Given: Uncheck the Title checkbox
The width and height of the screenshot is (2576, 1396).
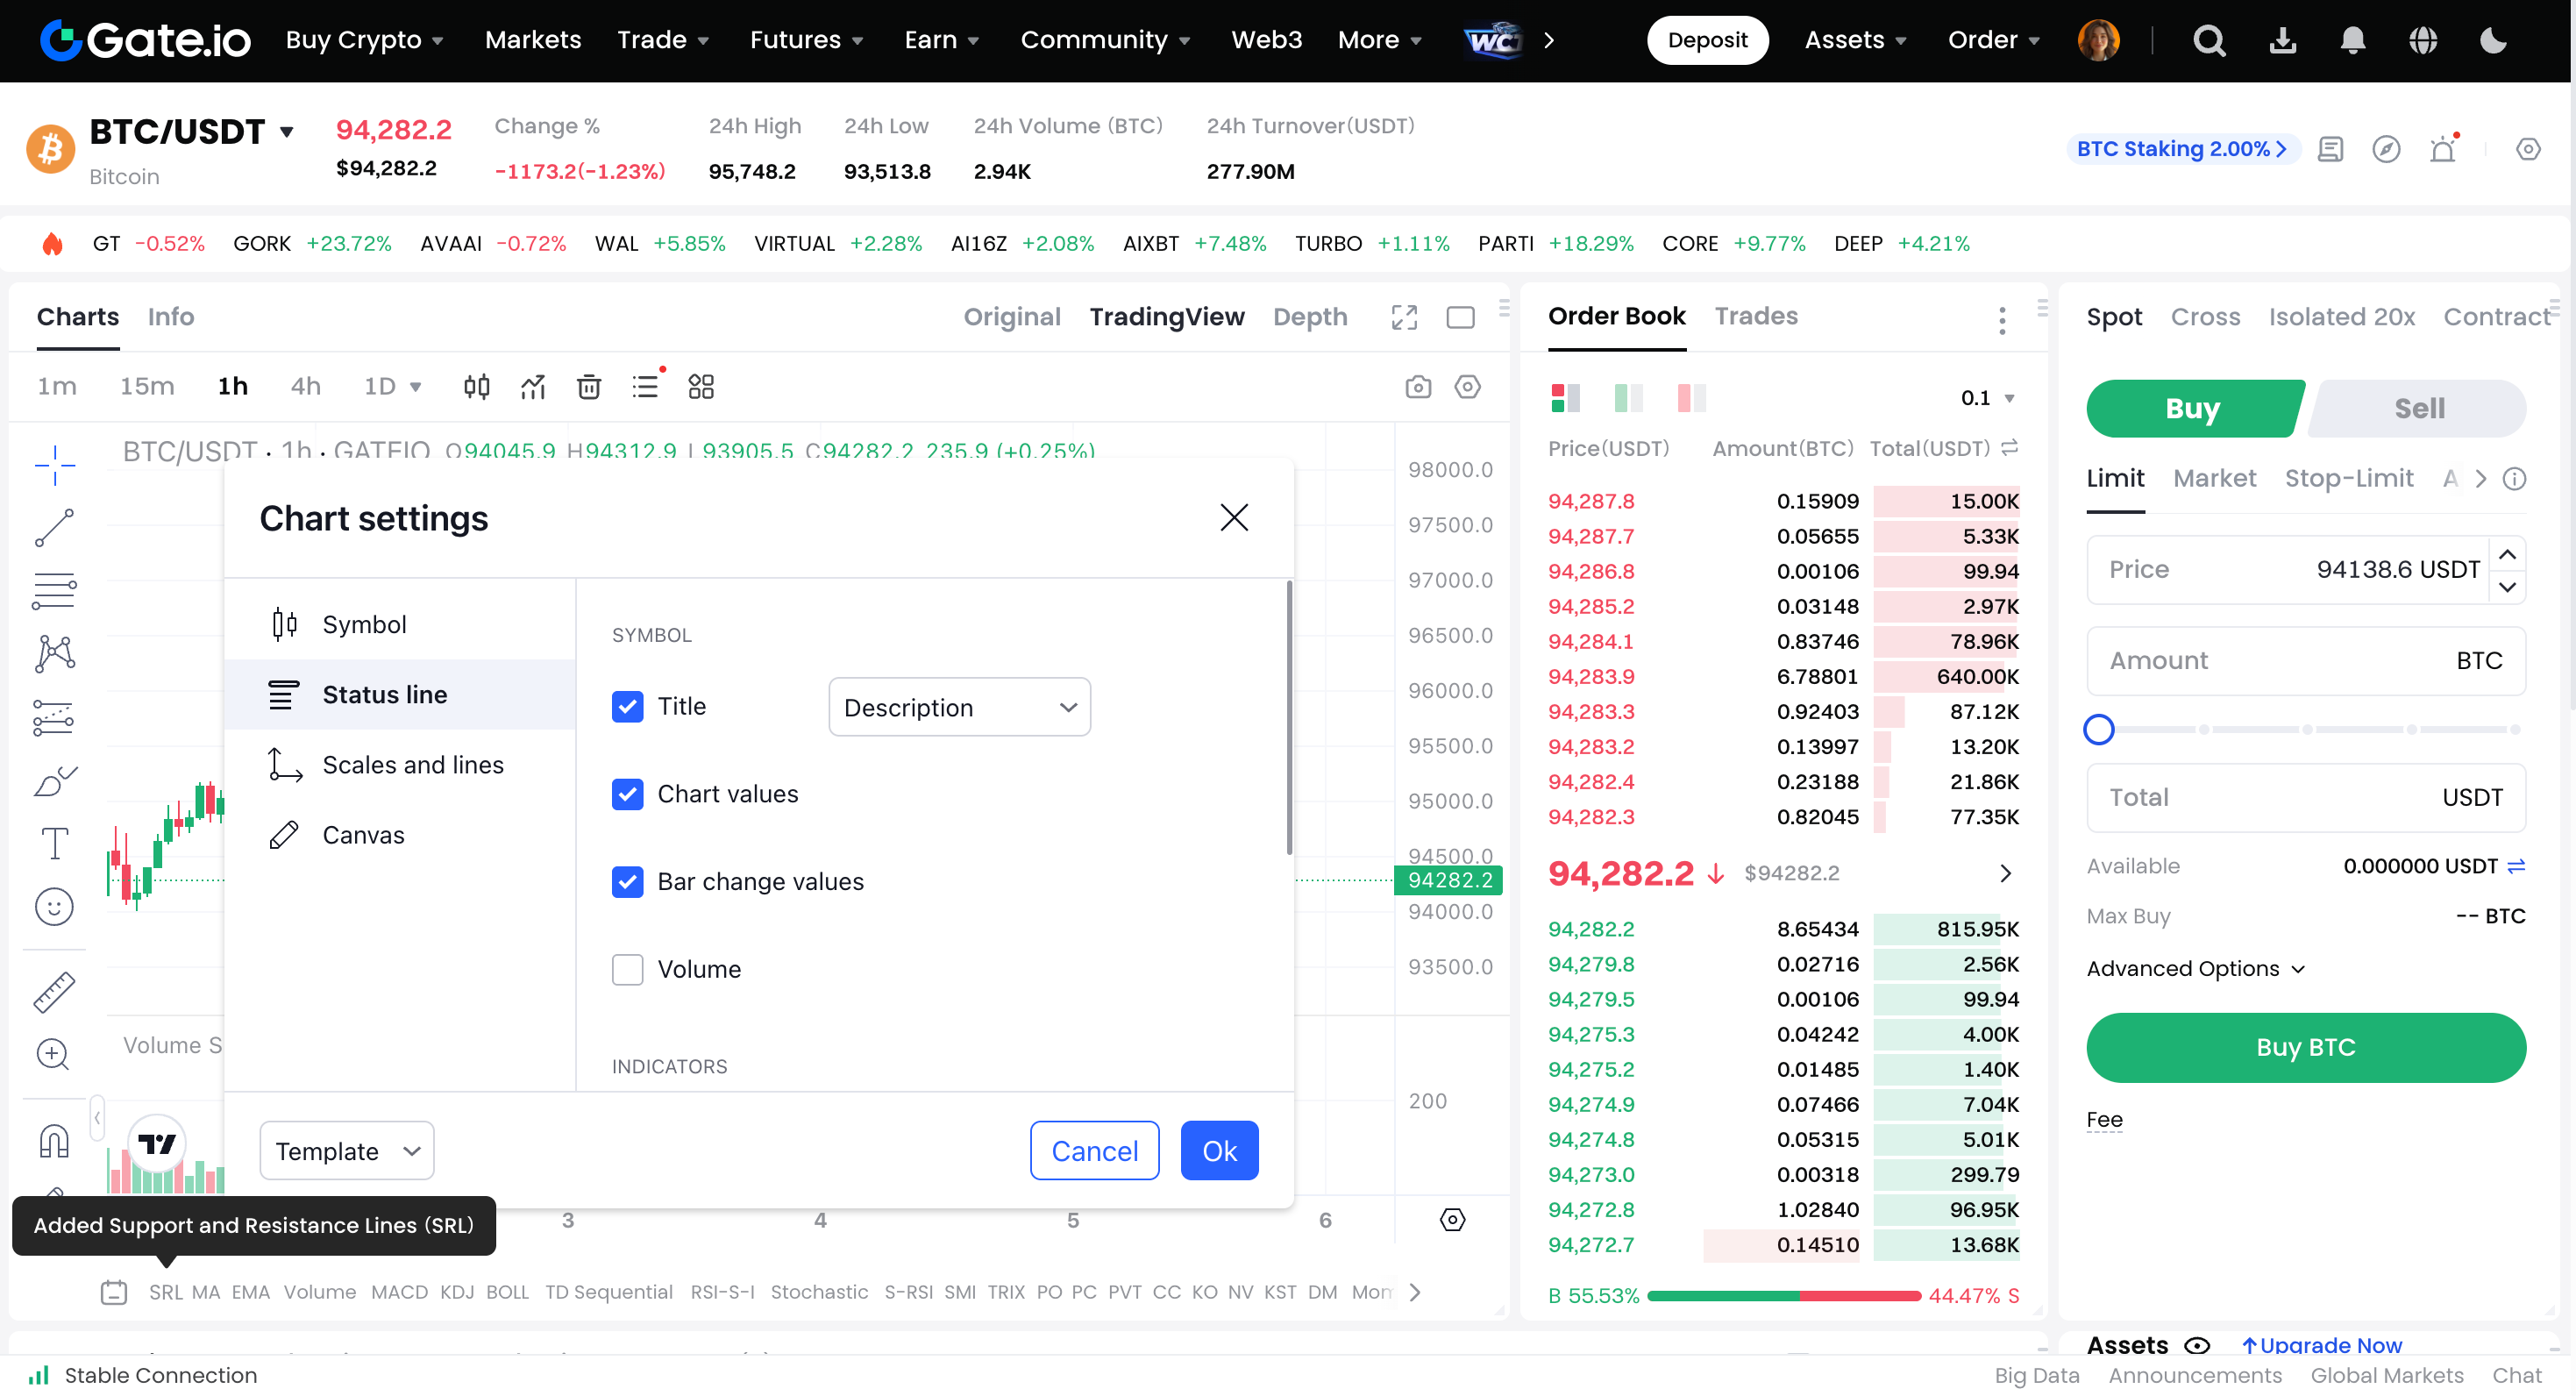Looking at the screenshot, I should pyautogui.click(x=627, y=706).
